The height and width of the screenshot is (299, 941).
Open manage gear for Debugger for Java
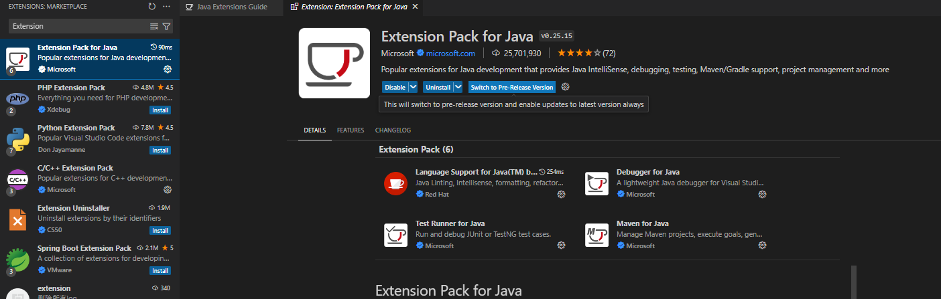pyautogui.click(x=762, y=195)
